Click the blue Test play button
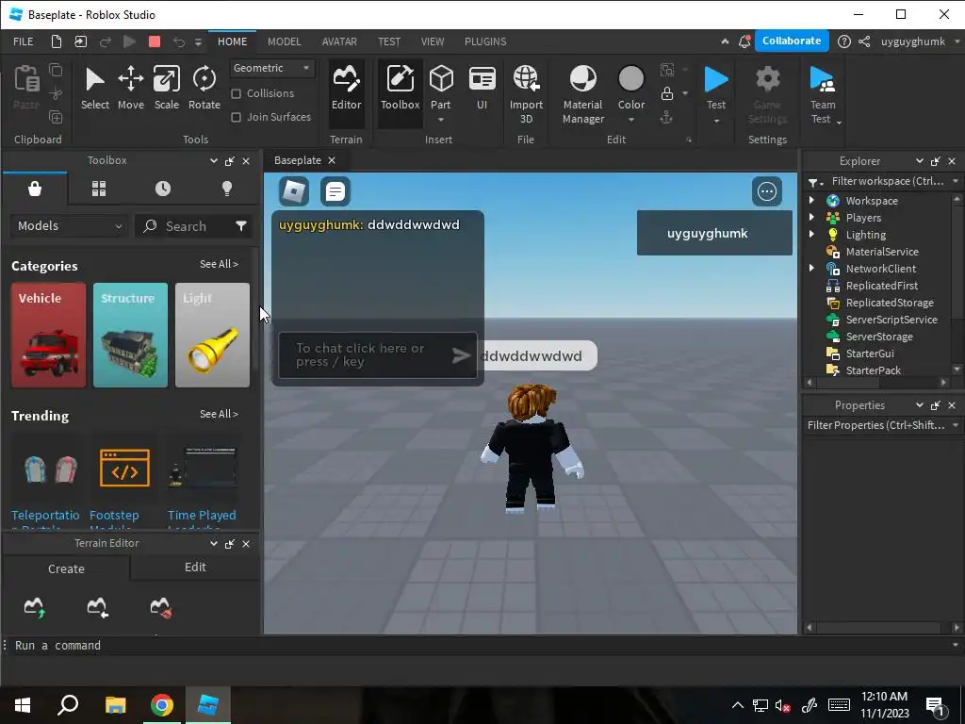 click(716, 80)
